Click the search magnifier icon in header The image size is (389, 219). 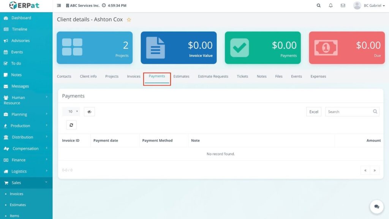tap(318, 6)
